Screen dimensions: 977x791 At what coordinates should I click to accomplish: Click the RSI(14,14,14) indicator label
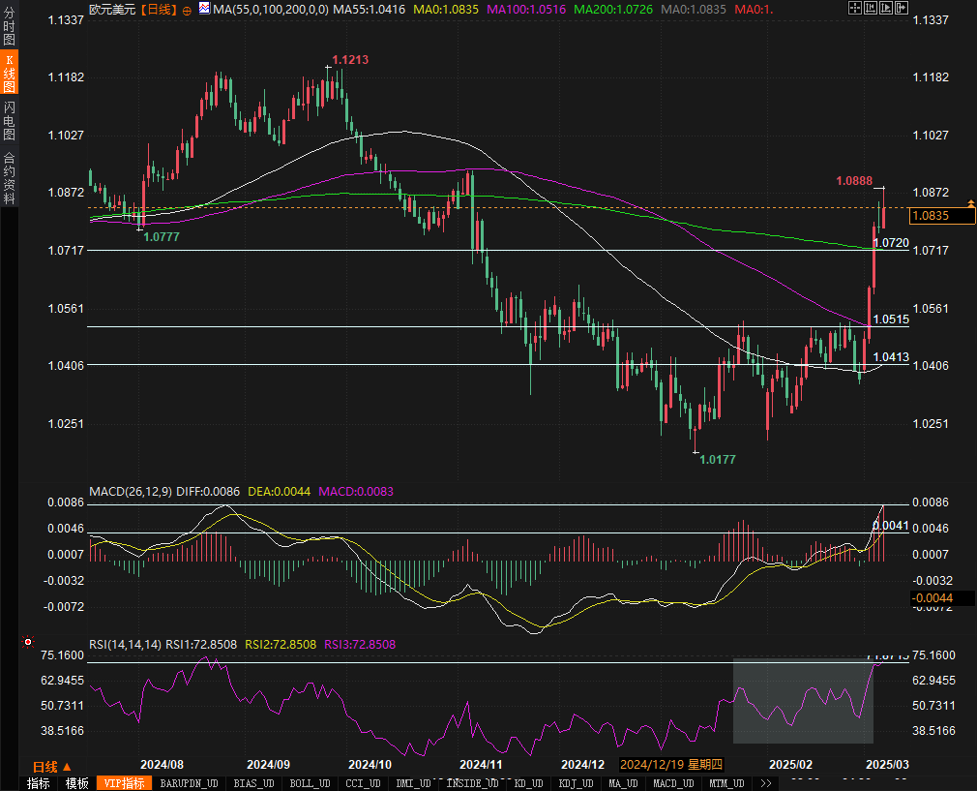point(126,644)
